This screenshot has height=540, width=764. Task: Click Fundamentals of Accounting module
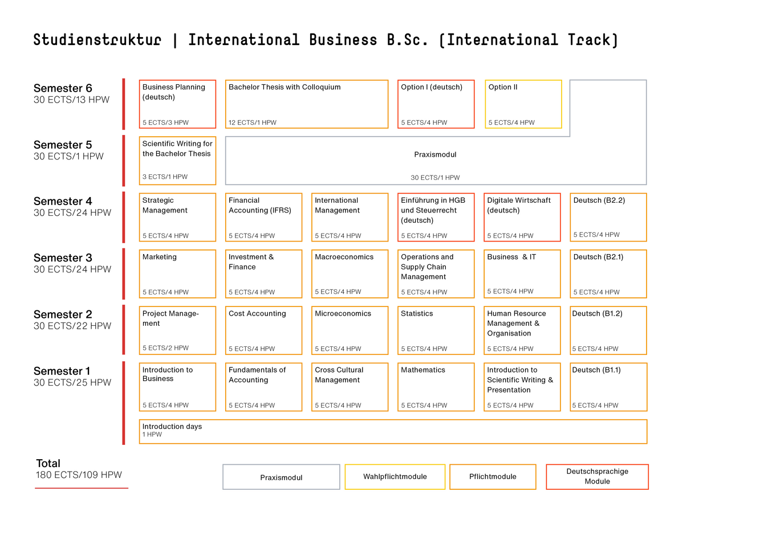263,387
